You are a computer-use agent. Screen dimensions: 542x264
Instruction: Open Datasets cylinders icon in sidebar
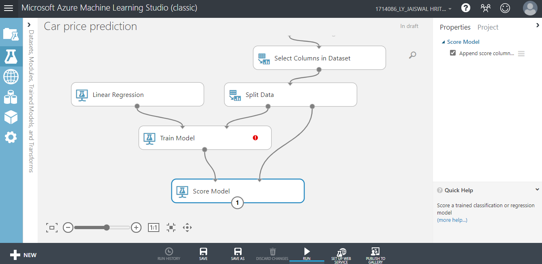click(x=11, y=97)
